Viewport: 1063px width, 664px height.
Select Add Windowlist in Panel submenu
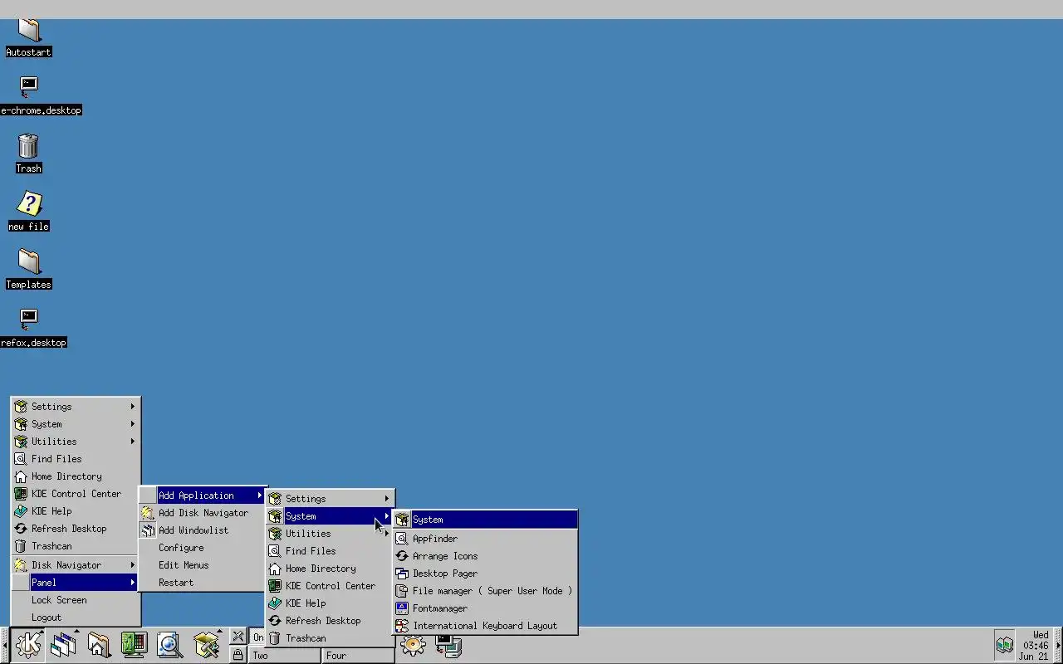(203, 530)
